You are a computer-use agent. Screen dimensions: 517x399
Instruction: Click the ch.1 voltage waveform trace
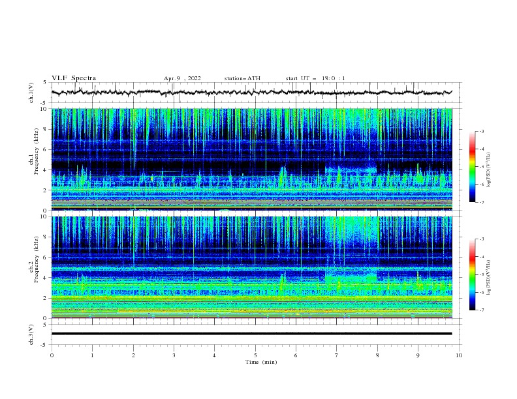click(x=252, y=93)
